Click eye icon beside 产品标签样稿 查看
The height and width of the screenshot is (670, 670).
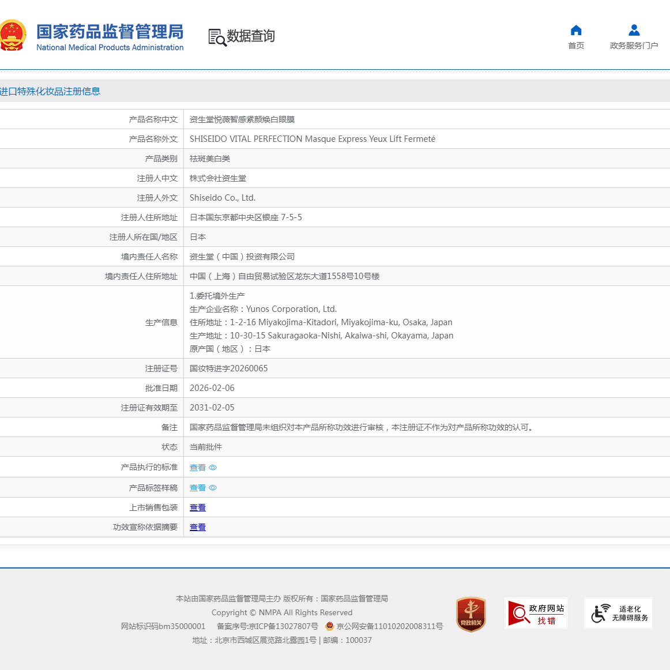pos(213,488)
